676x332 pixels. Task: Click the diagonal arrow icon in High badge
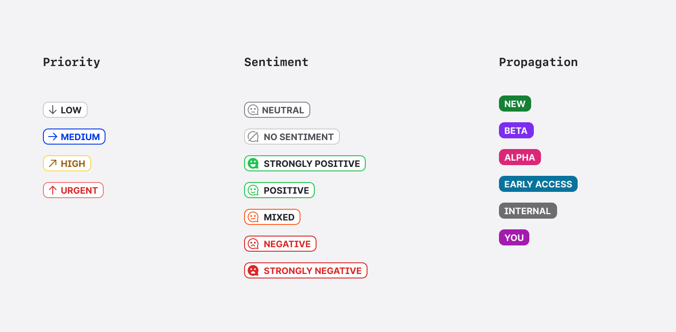point(53,163)
